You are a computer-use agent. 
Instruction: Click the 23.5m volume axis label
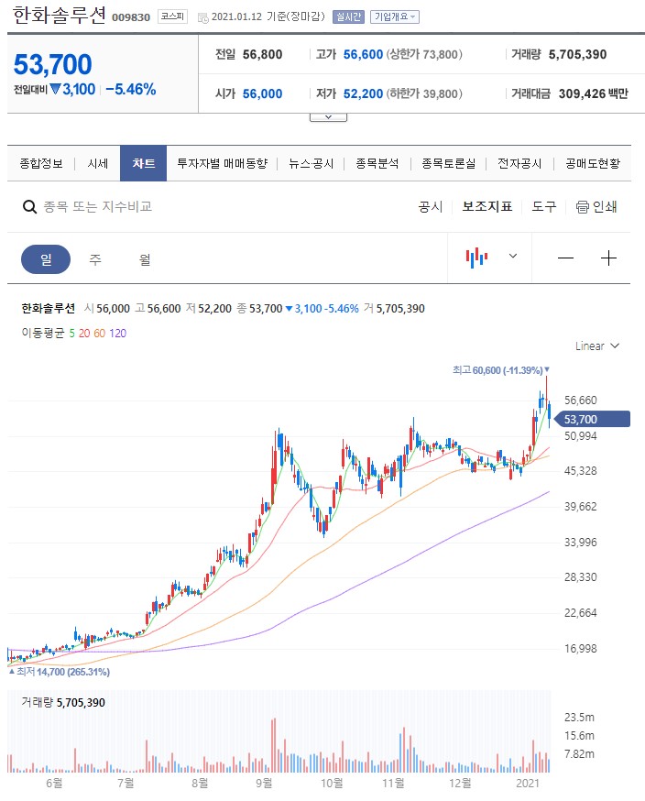[x=579, y=718]
